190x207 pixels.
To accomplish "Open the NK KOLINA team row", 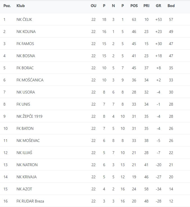I will (26, 32).
